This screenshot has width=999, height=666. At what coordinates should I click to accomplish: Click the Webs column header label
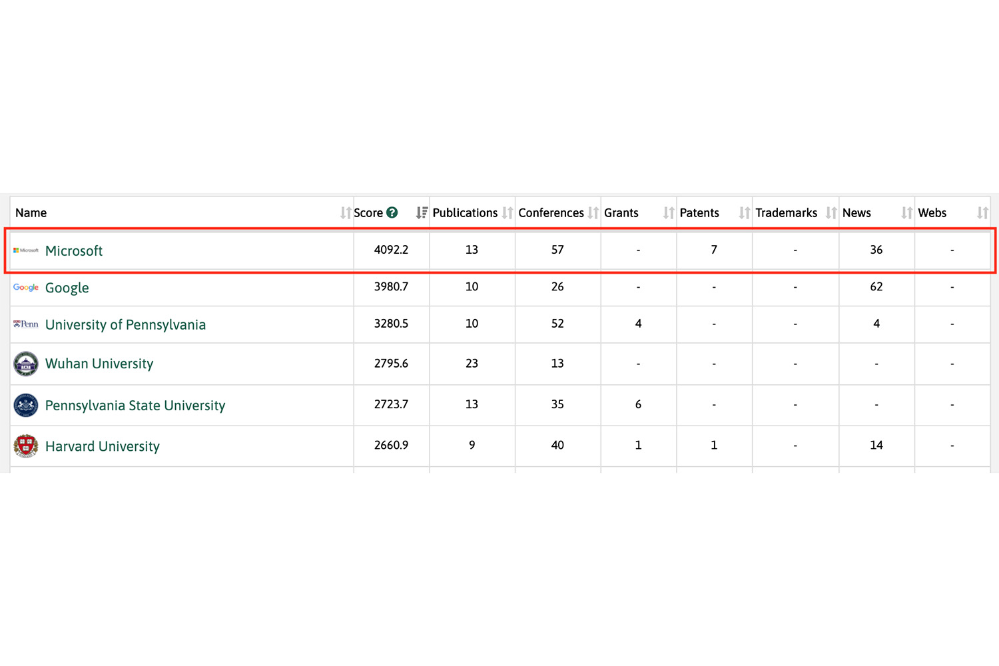point(932,213)
